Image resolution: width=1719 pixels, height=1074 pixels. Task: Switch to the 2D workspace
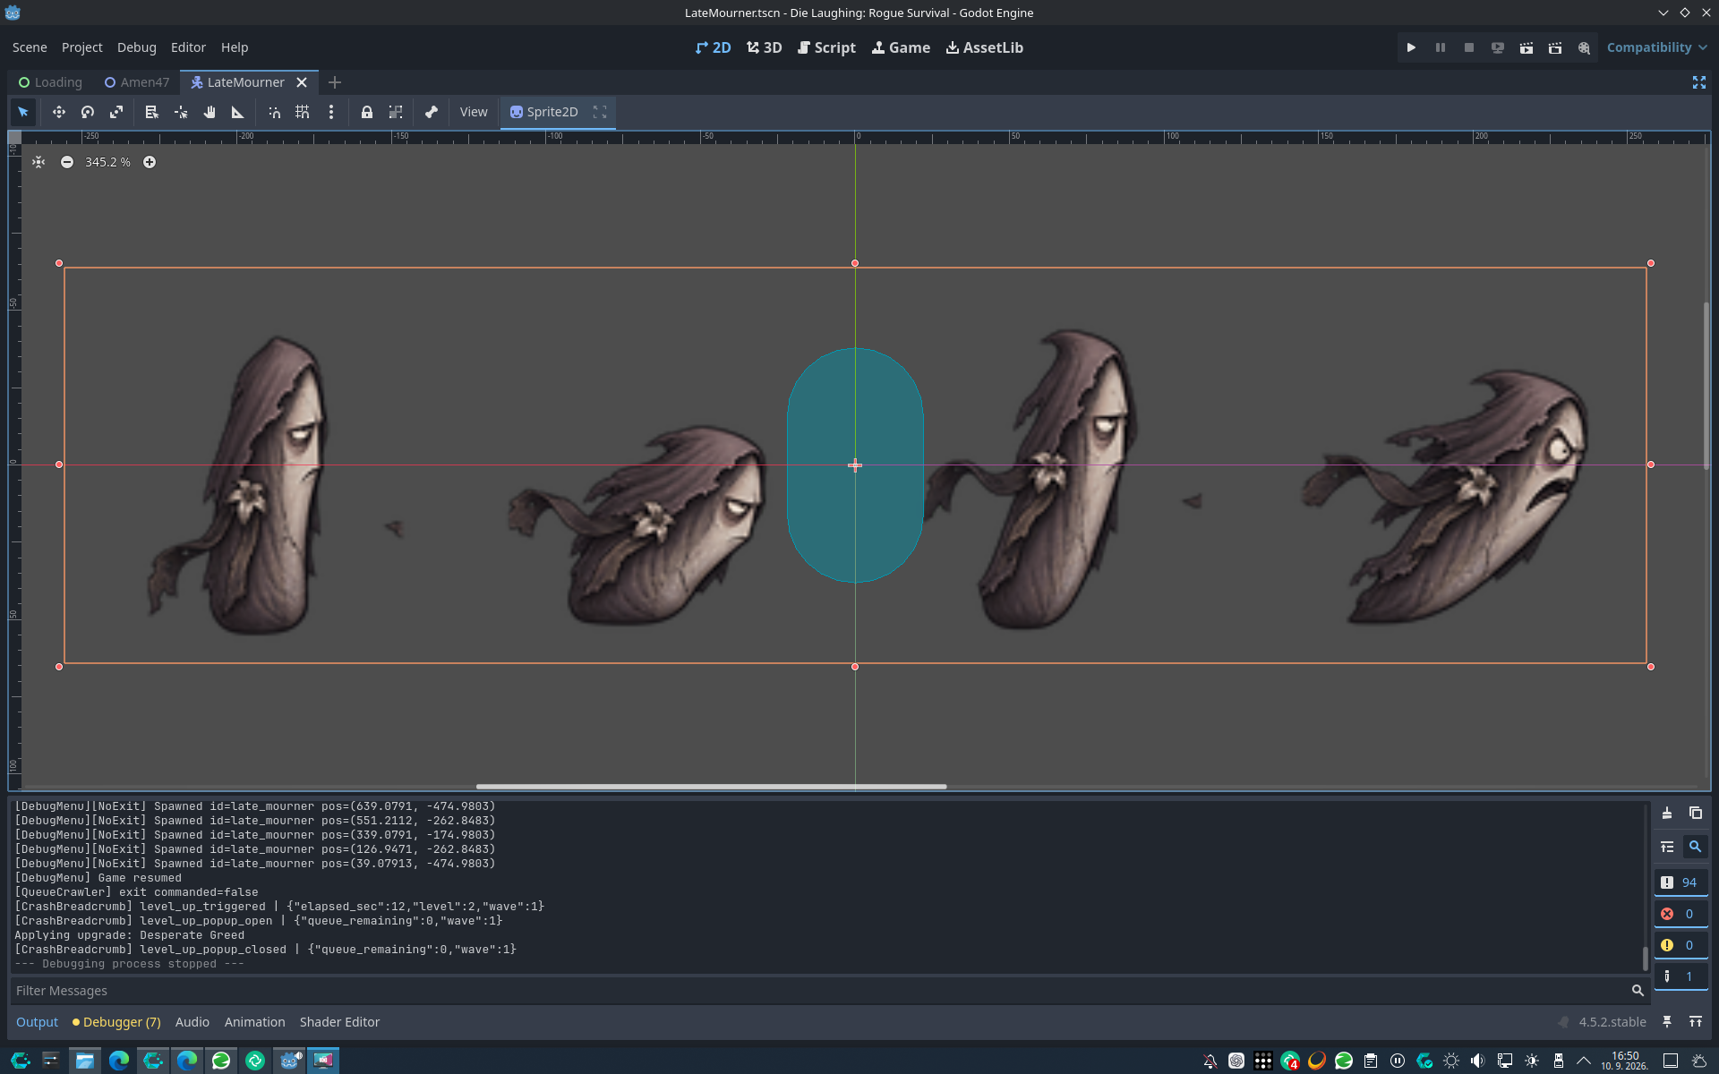(x=713, y=47)
